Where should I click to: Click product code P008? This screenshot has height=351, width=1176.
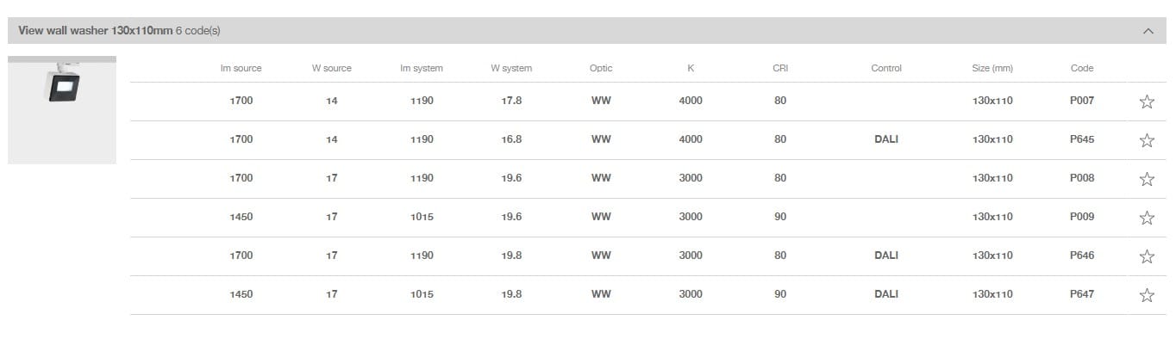click(x=1081, y=178)
